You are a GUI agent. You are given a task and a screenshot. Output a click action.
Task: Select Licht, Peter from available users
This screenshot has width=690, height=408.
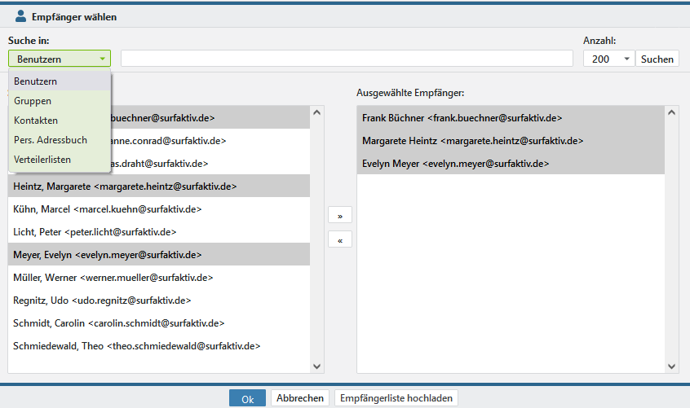95,232
